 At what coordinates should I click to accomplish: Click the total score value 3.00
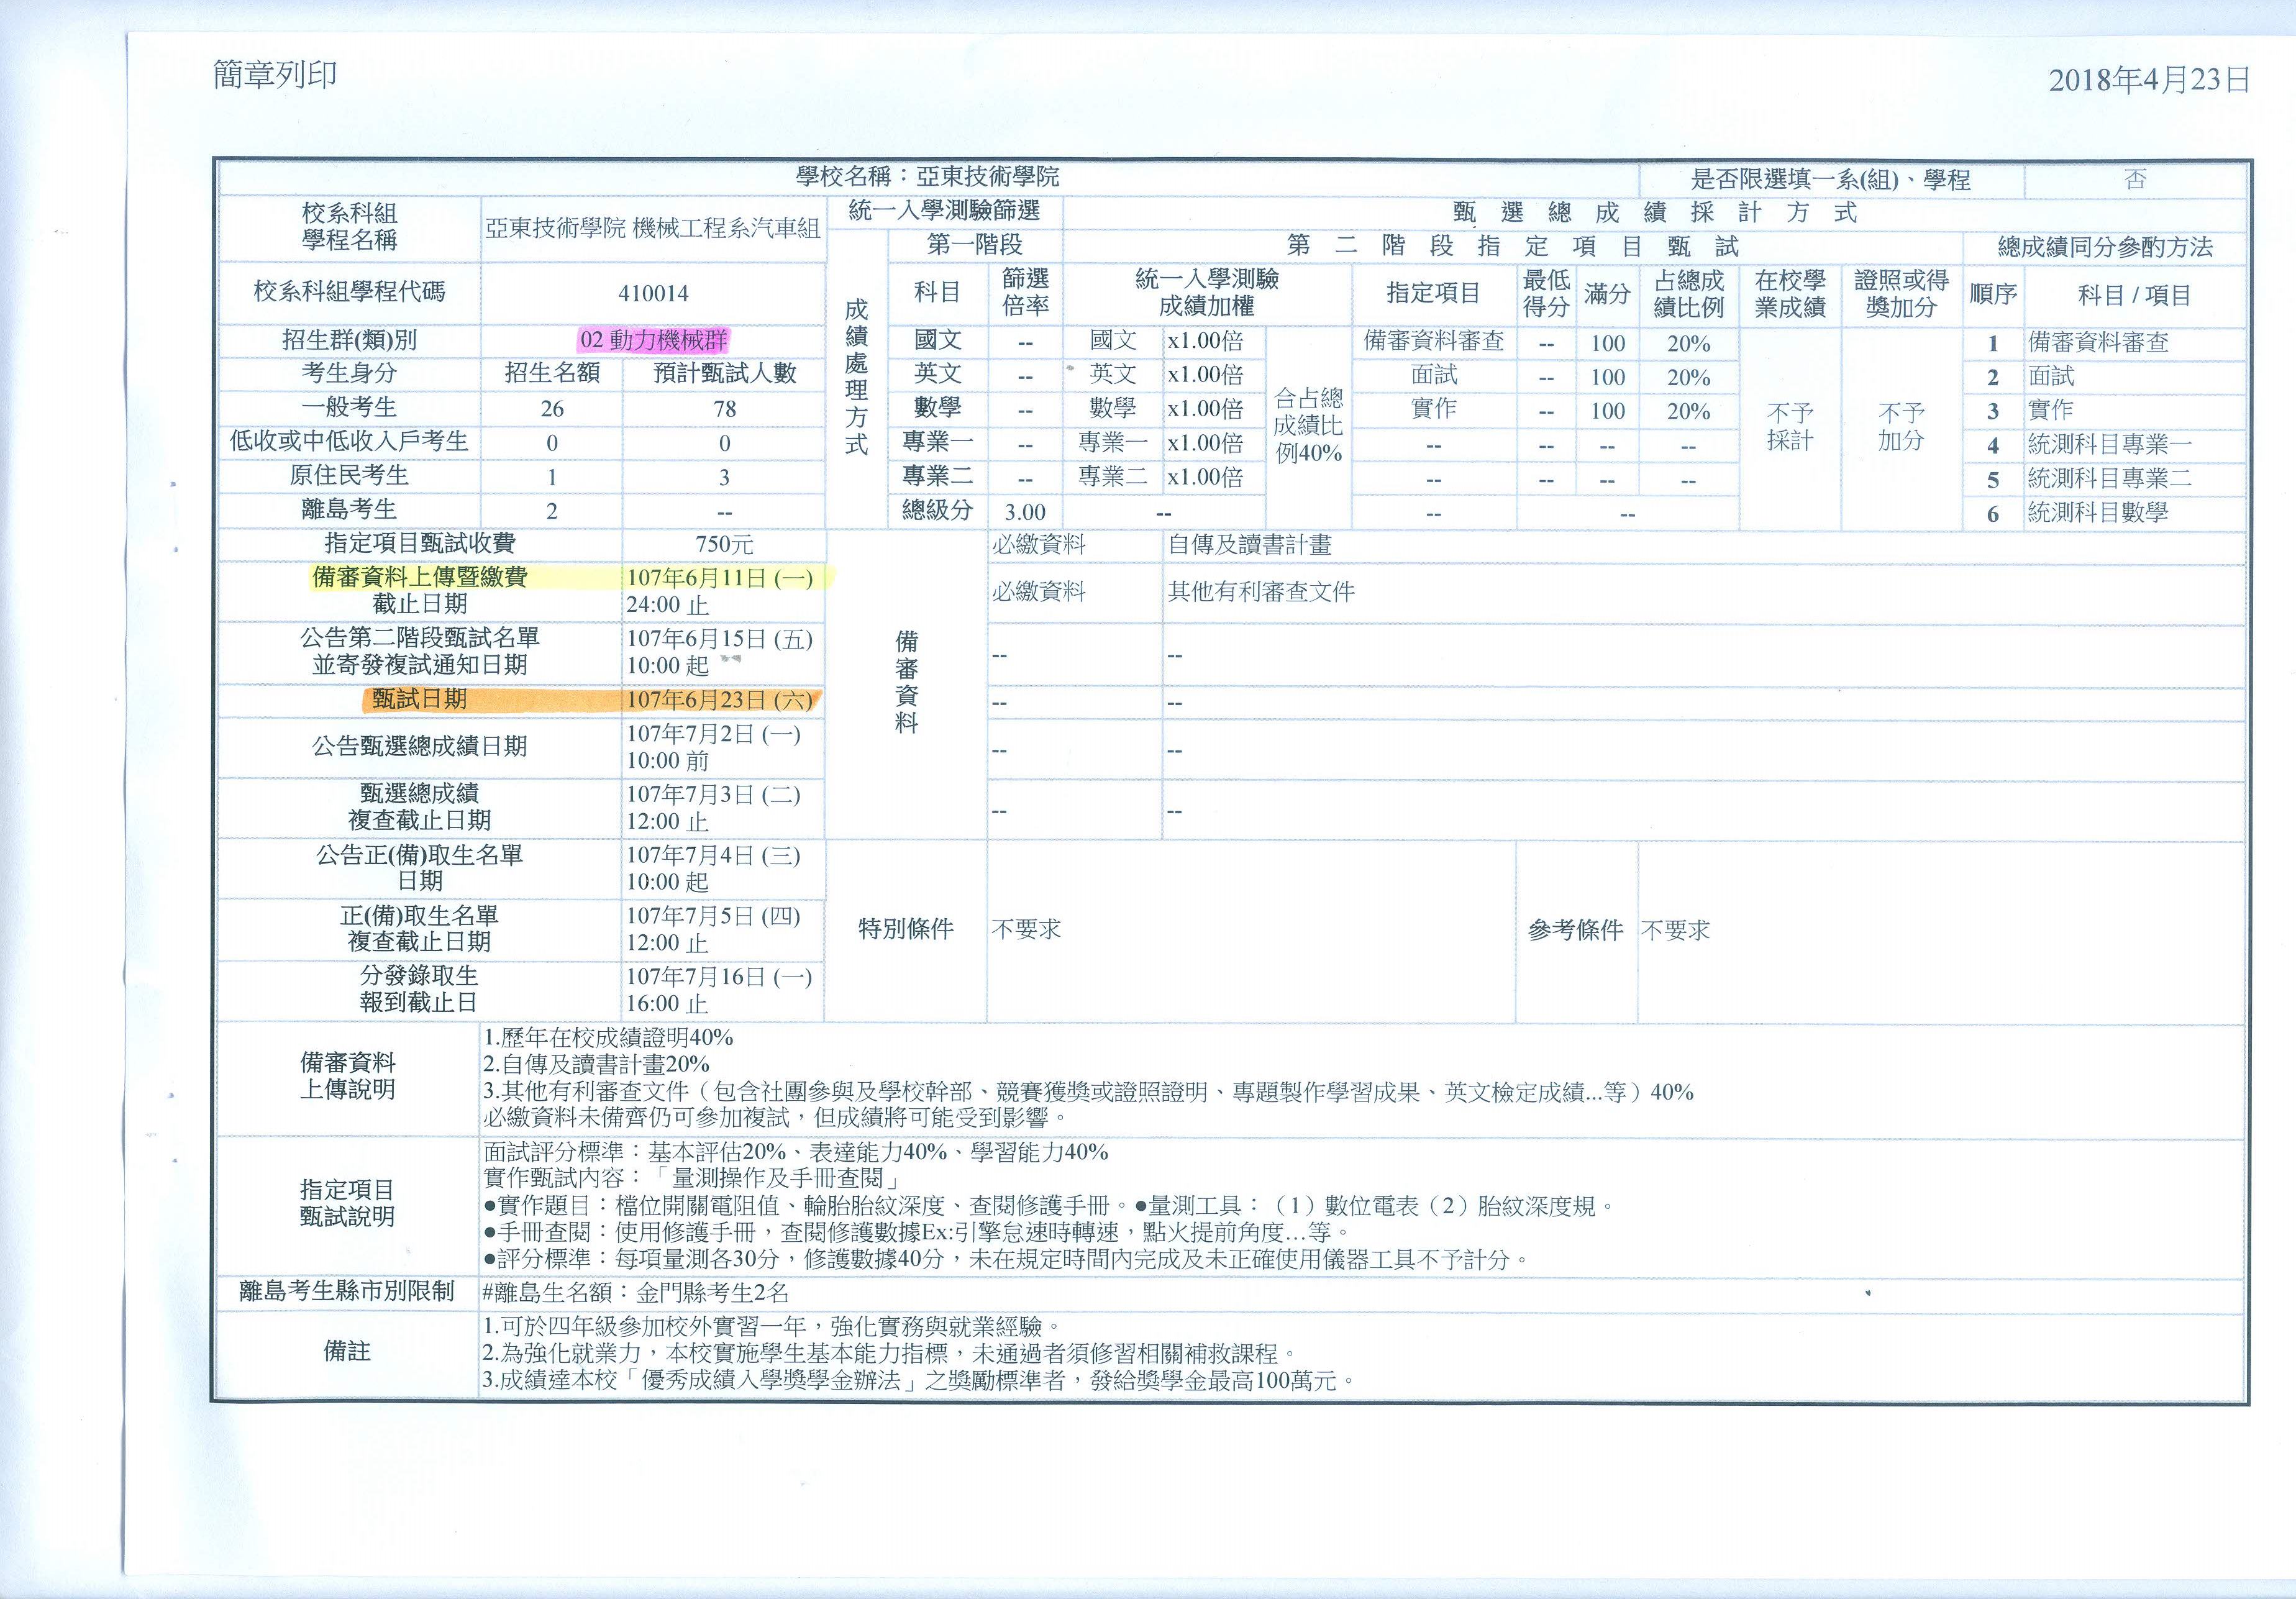(1025, 512)
